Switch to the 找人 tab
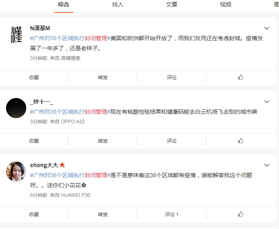This screenshot has height=229, width=279. click(117, 4)
